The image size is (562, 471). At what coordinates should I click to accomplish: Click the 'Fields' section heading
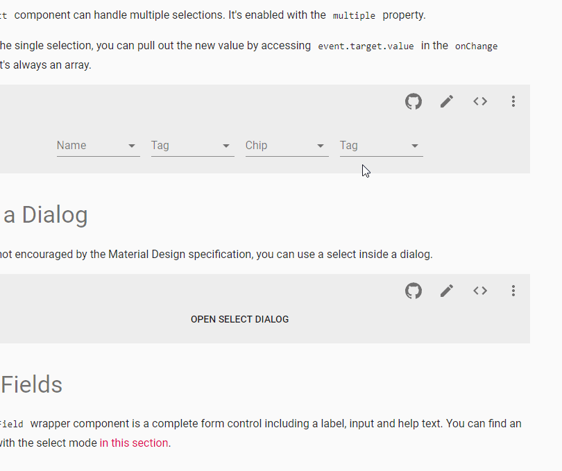point(31,385)
